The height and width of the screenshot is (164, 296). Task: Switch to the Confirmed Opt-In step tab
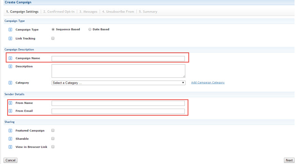pyautogui.click(x=59, y=12)
